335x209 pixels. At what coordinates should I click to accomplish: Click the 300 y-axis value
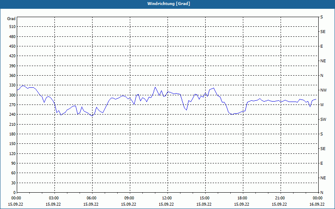point(12,95)
